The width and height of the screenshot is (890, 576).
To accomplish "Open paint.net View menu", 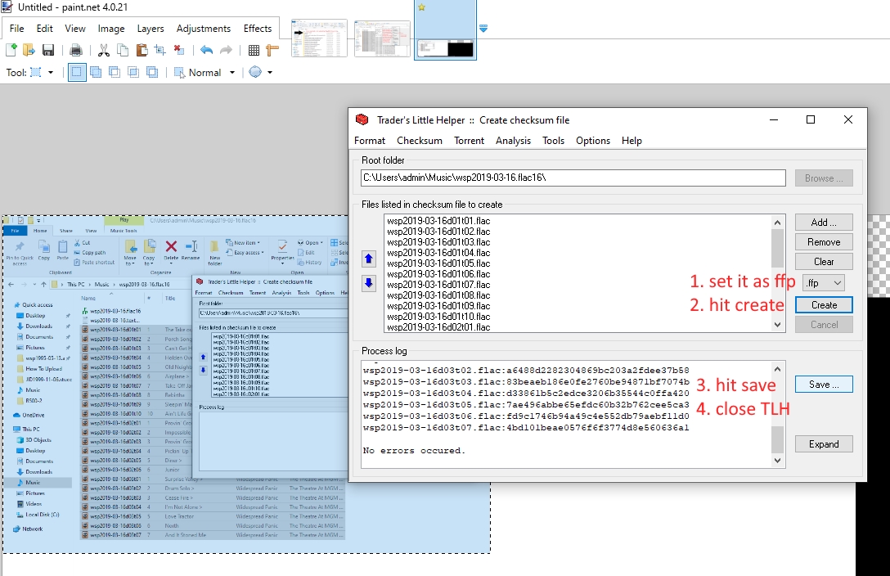I will pos(75,29).
